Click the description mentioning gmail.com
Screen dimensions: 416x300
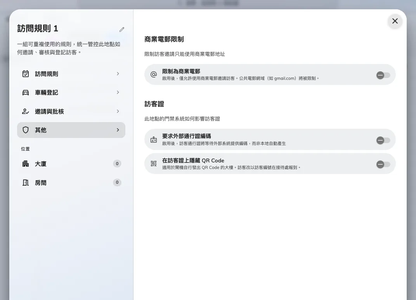coord(241,78)
